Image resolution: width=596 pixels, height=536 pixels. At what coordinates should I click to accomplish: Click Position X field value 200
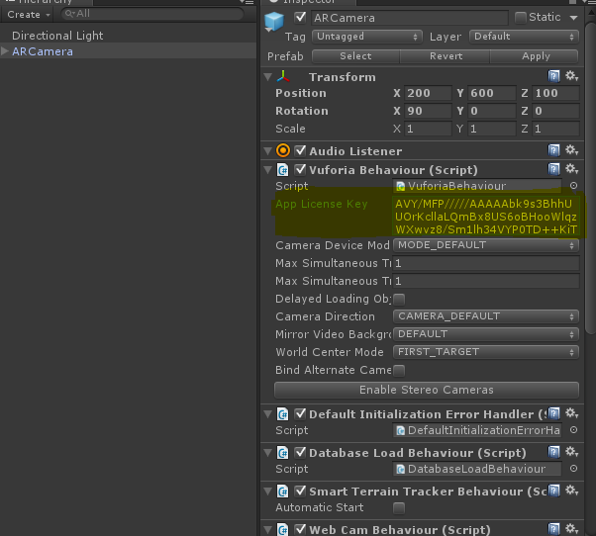[428, 93]
